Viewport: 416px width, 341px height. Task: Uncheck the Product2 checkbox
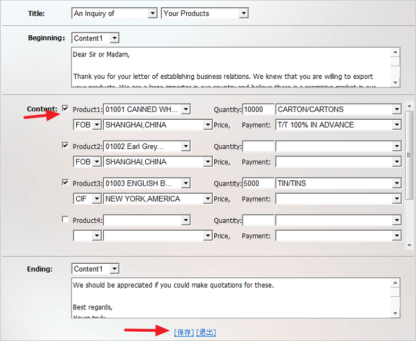[65, 146]
